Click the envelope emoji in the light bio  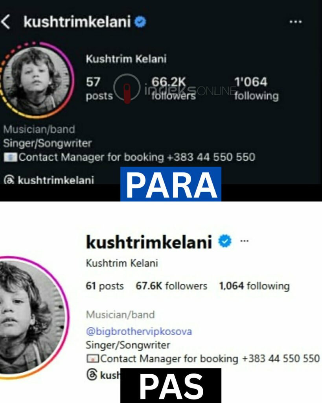(x=92, y=359)
